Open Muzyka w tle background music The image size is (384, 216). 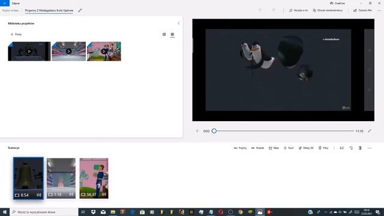(x=298, y=10)
